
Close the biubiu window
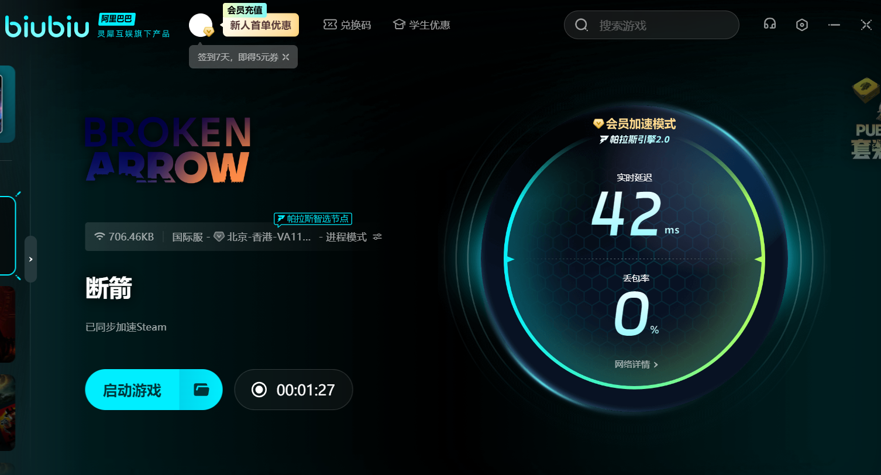click(x=866, y=25)
